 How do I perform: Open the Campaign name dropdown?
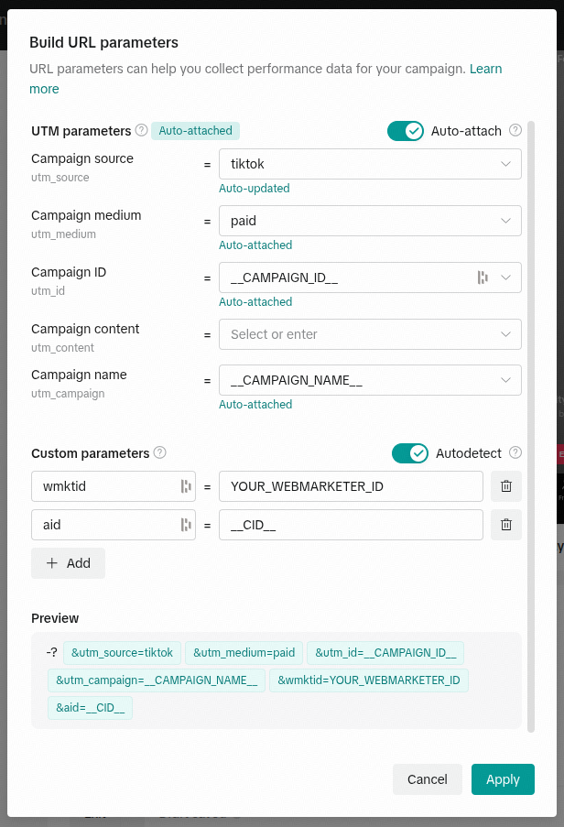click(370, 380)
